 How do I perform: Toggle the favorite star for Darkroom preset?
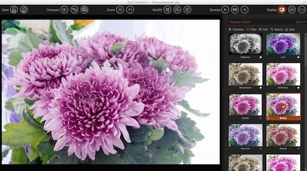[261, 57]
